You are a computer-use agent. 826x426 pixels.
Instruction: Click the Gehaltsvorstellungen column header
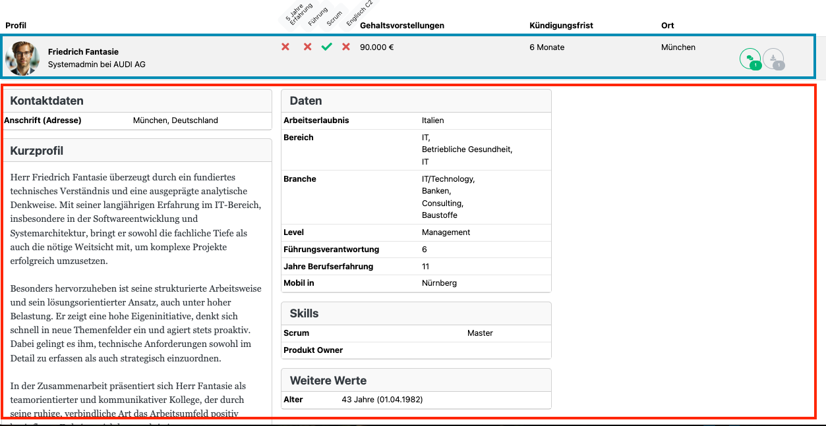tap(402, 25)
